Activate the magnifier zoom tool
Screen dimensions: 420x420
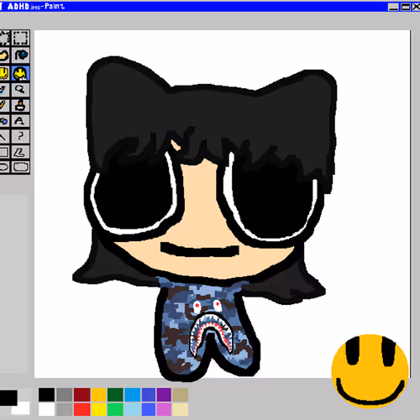(20, 90)
